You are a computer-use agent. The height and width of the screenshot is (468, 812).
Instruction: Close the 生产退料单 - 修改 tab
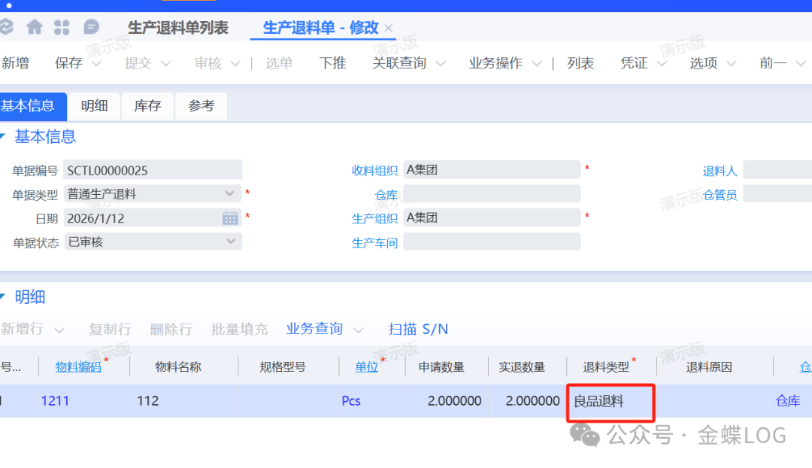pos(389,29)
